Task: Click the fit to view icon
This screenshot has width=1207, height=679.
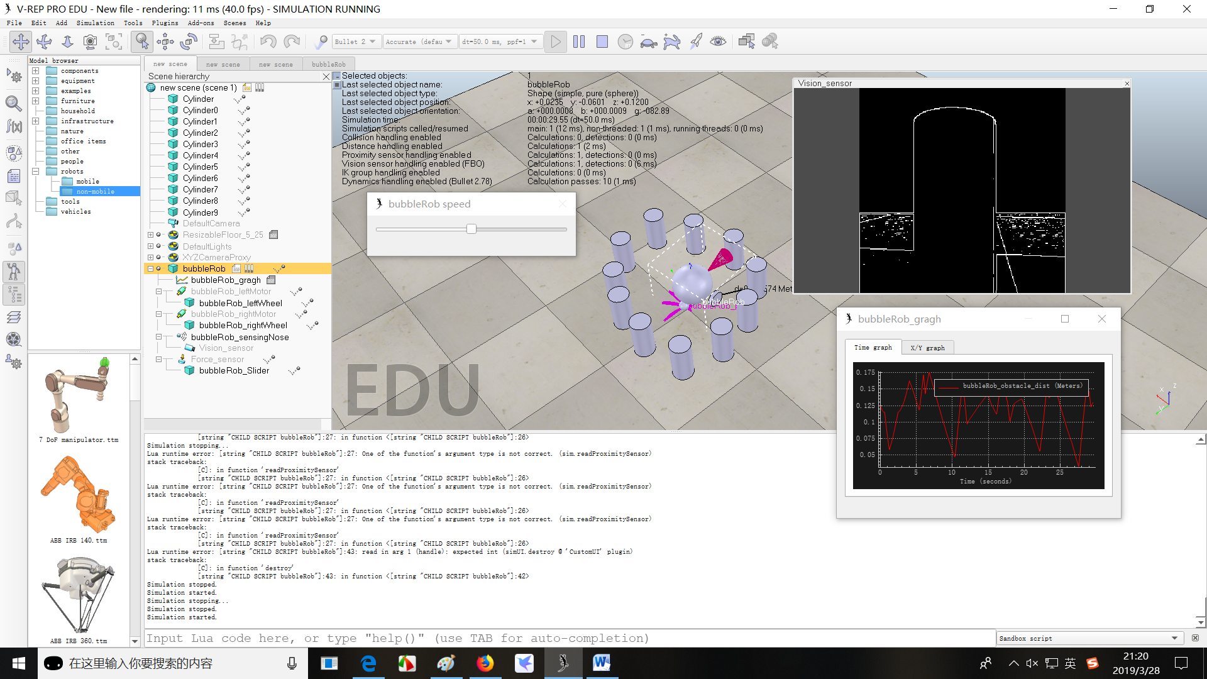Action: point(114,41)
